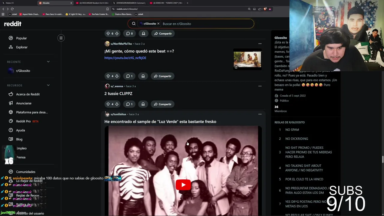Viewport: 384px width, 216px height.
Task: Open the YouTube Creator St... bookmark
Action: (x=99, y=14)
